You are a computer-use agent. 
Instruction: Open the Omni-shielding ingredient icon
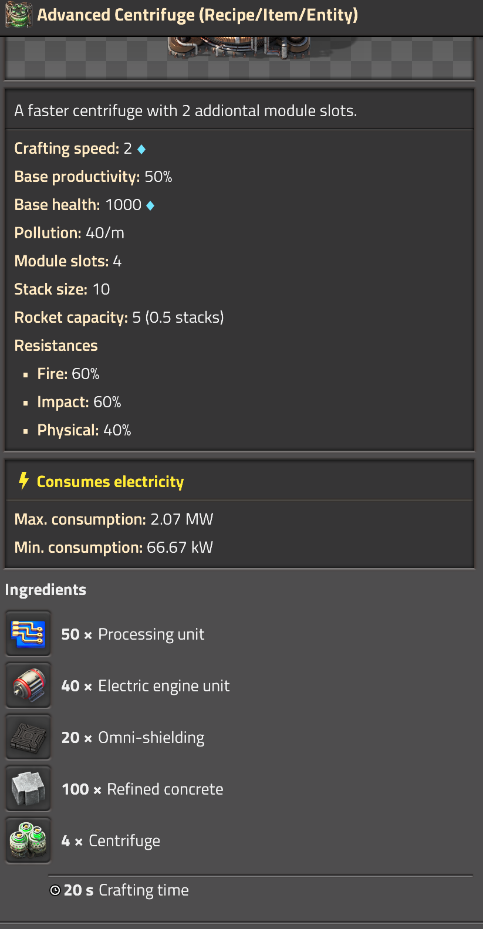tap(28, 737)
